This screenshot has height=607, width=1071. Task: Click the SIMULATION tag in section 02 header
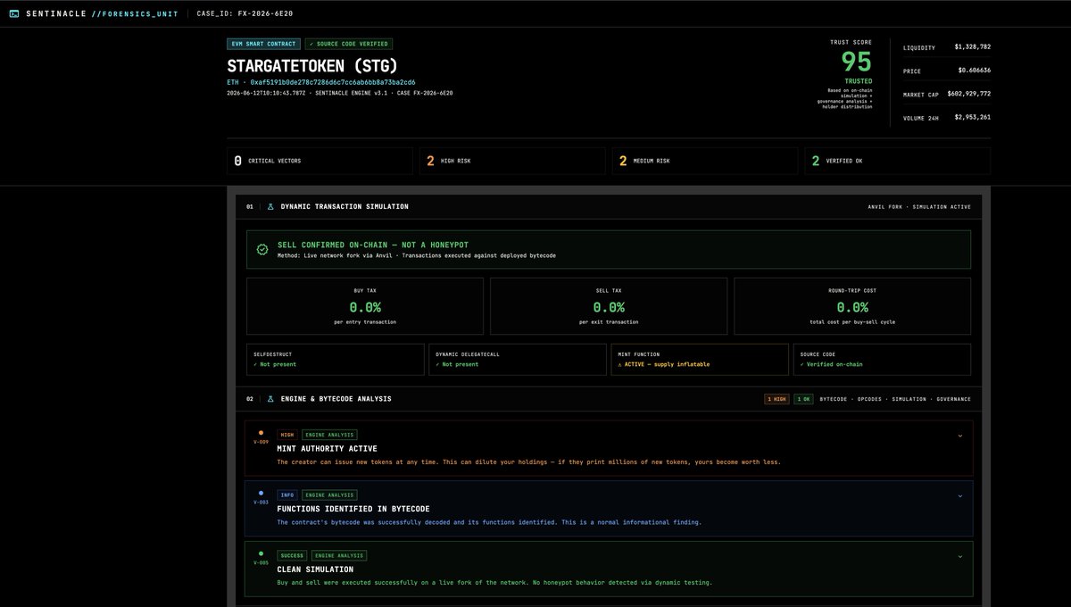[909, 399]
